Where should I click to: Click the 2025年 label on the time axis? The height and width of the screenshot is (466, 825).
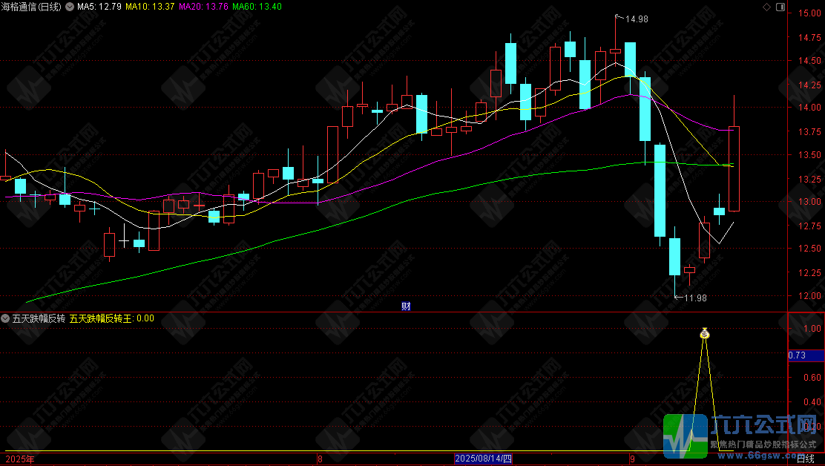(20, 459)
